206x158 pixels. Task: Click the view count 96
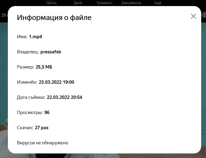pos(47,113)
